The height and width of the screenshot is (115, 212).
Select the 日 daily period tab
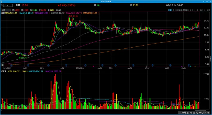click(170, 10)
